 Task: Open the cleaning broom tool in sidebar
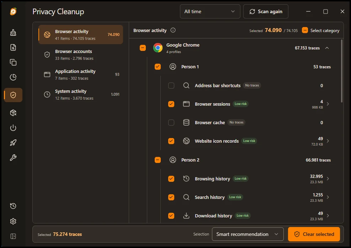pos(13,32)
